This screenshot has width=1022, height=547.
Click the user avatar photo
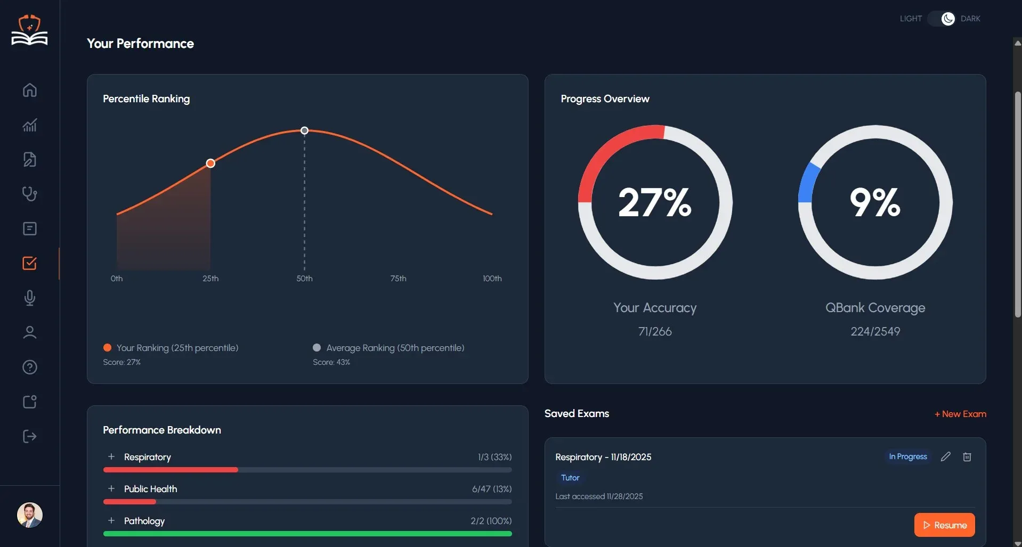[x=30, y=515]
